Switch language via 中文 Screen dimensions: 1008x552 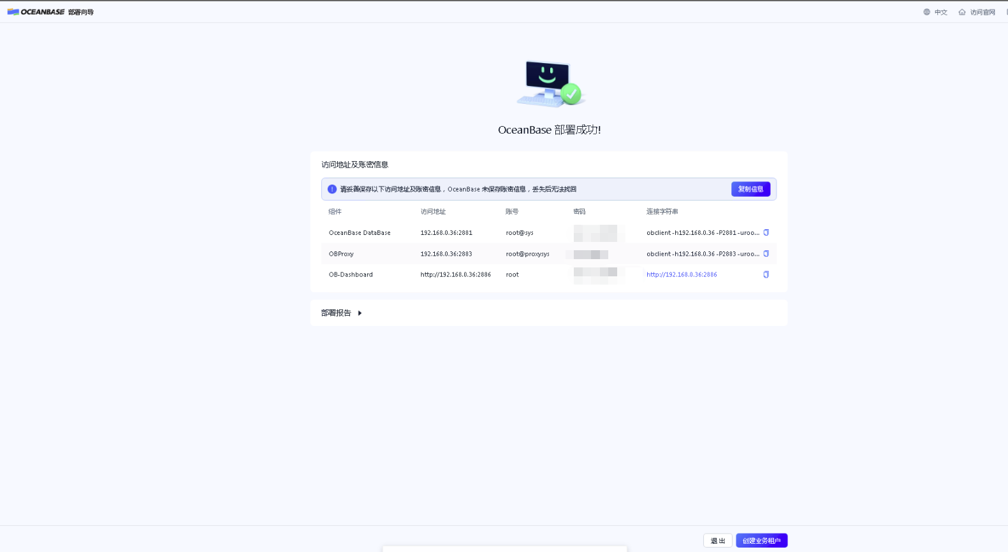[x=941, y=12]
